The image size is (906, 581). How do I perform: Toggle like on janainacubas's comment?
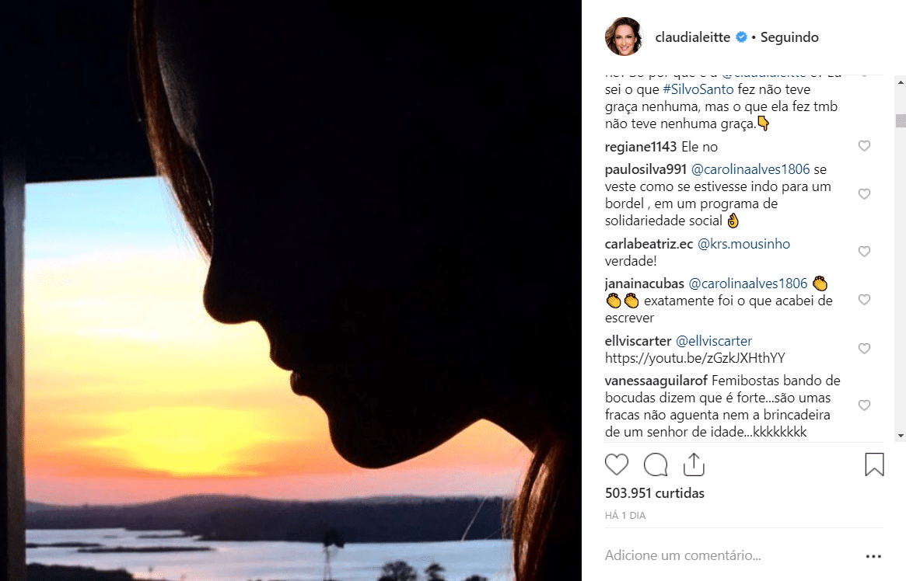pyautogui.click(x=864, y=299)
